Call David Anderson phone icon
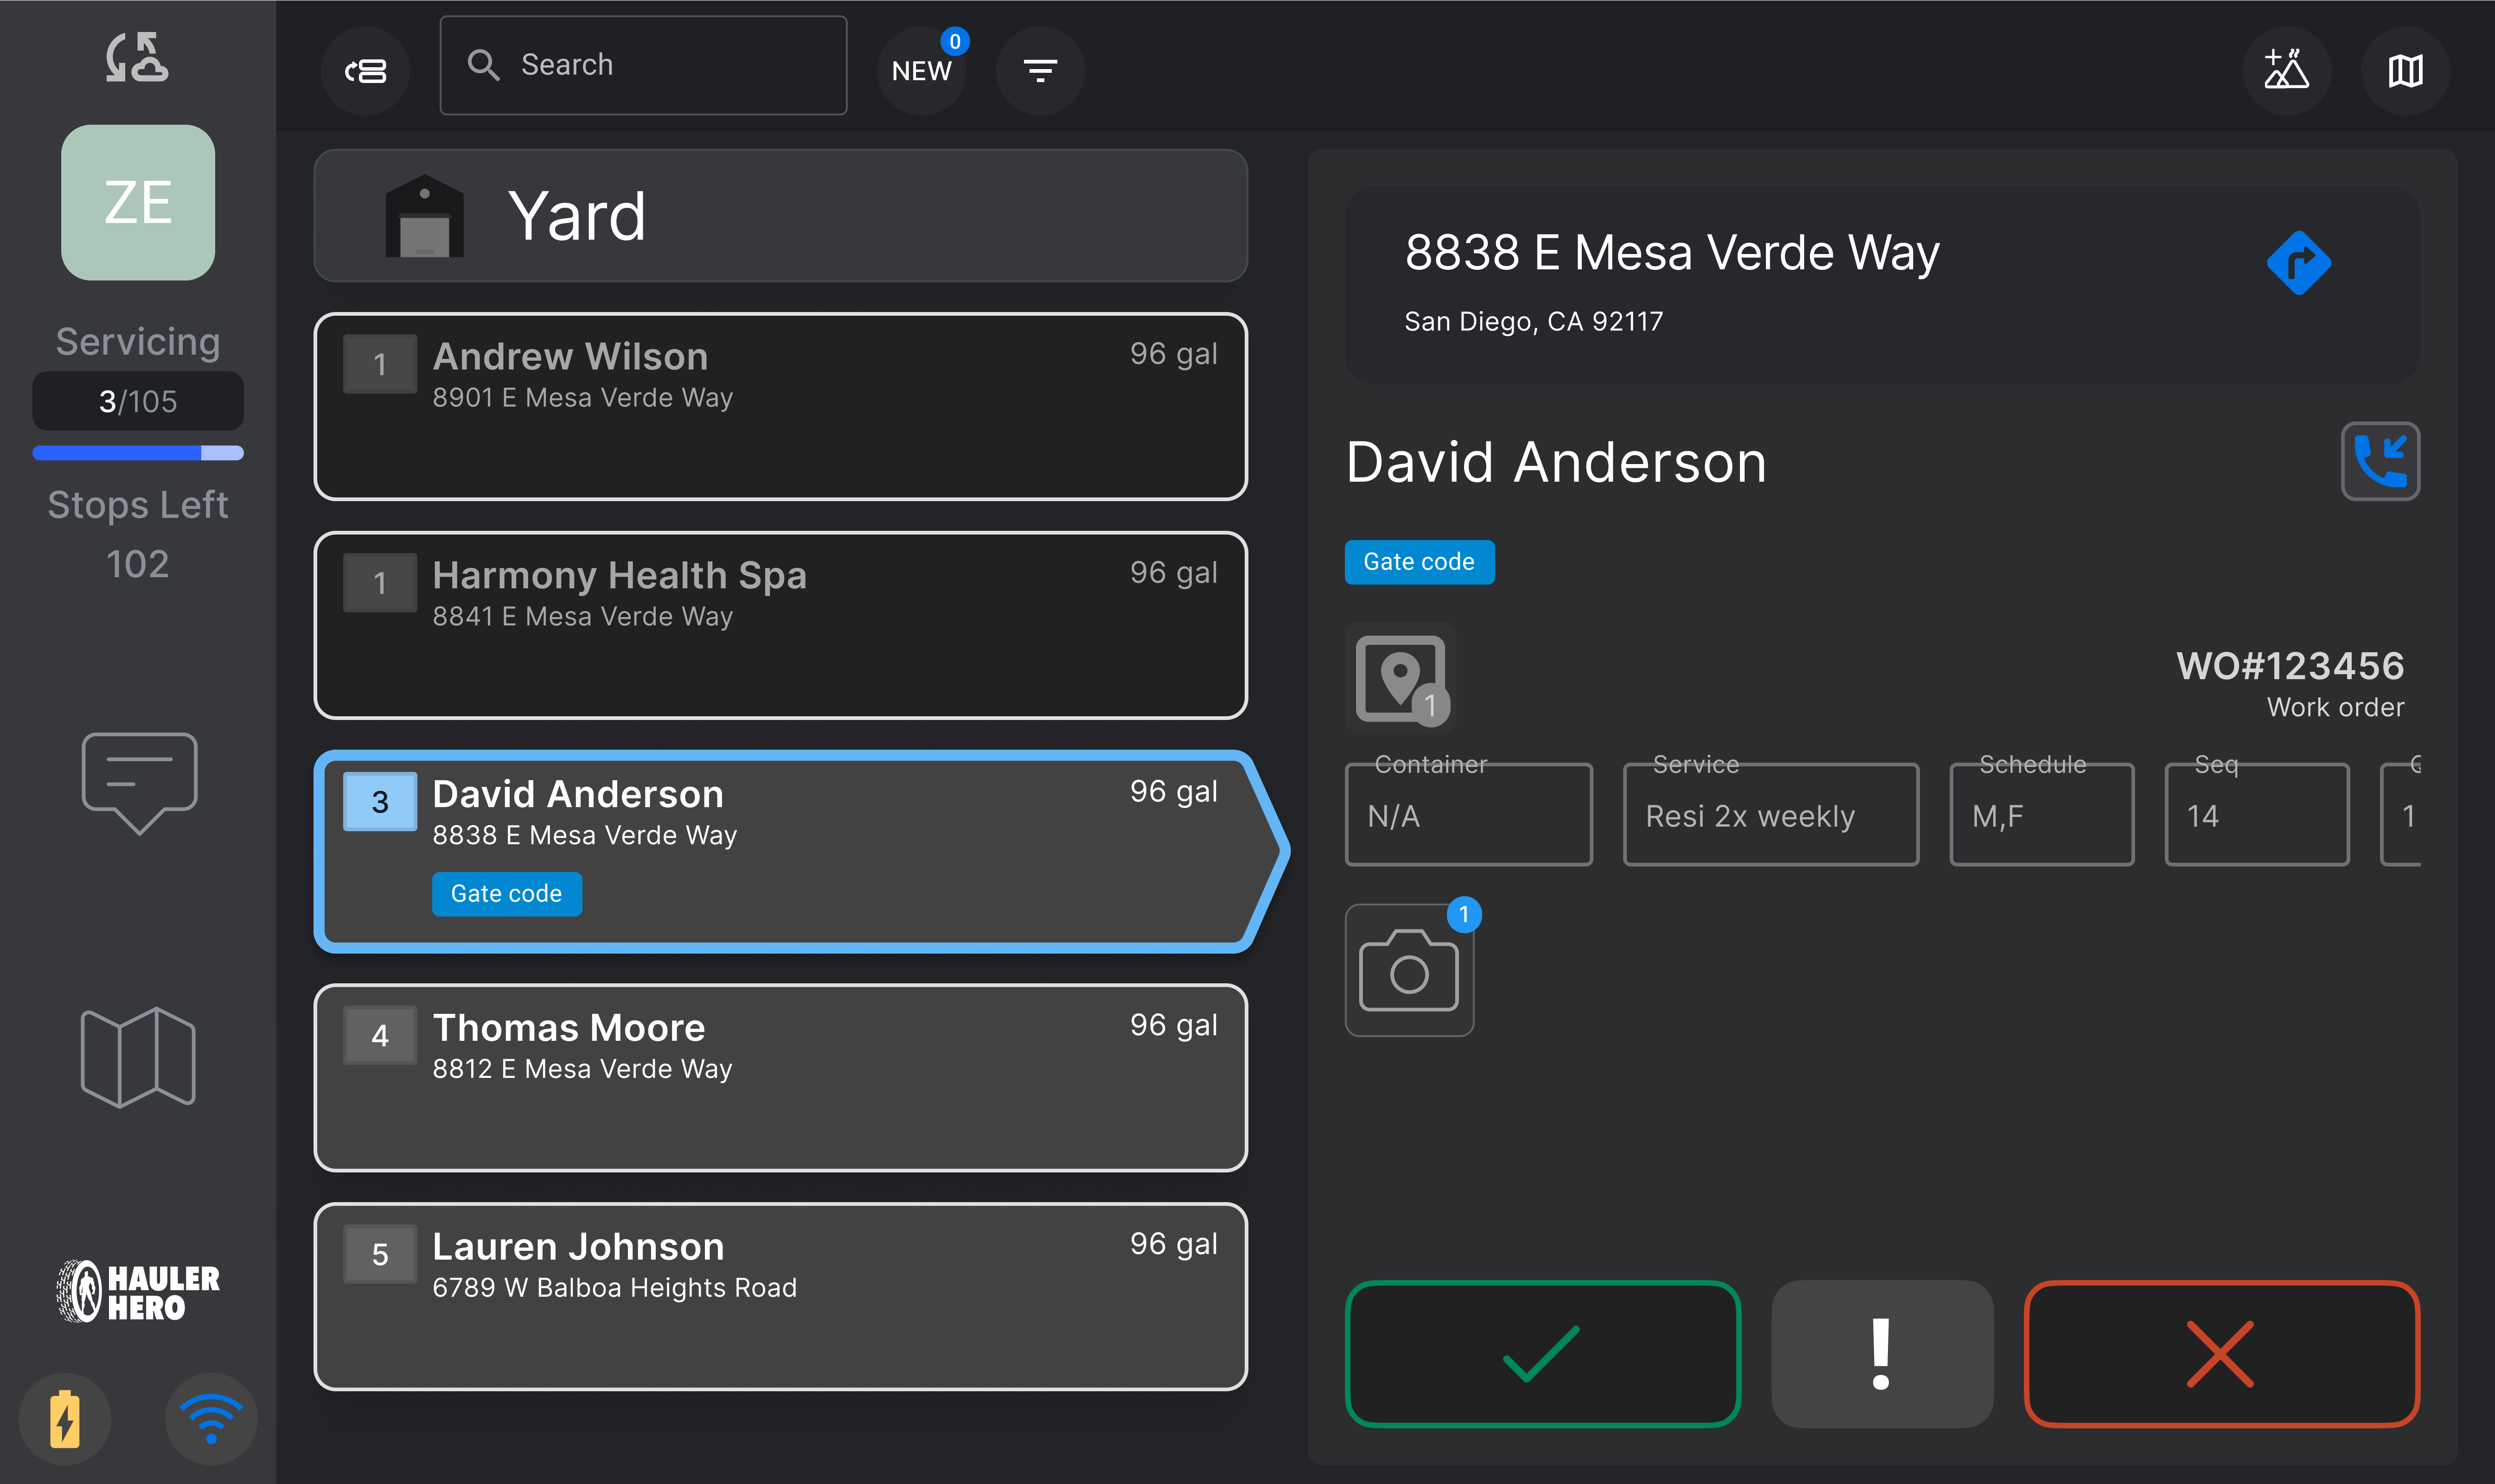This screenshot has height=1484, width=2495. click(x=2380, y=461)
